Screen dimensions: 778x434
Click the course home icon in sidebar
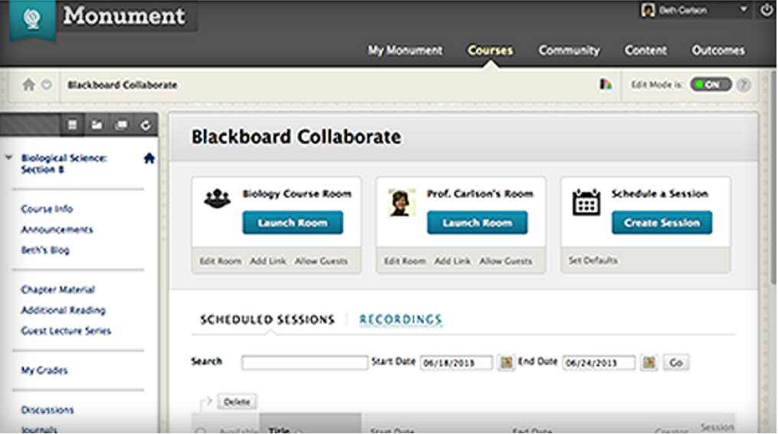coord(149,158)
